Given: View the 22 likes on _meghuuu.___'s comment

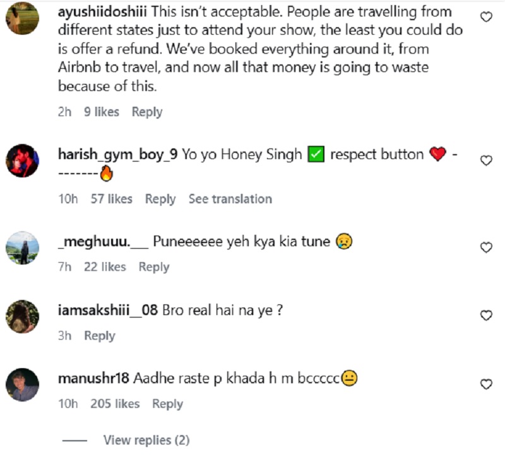Looking at the screenshot, I should pyautogui.click(x=105, y=267).
